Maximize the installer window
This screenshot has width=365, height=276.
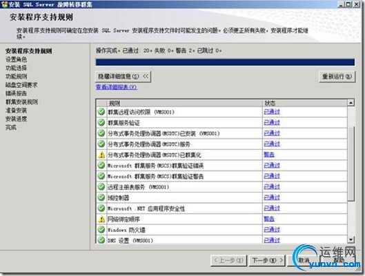(348, 4)
